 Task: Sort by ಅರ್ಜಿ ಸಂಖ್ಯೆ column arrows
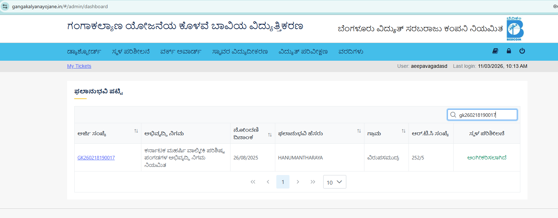[136, 131]
